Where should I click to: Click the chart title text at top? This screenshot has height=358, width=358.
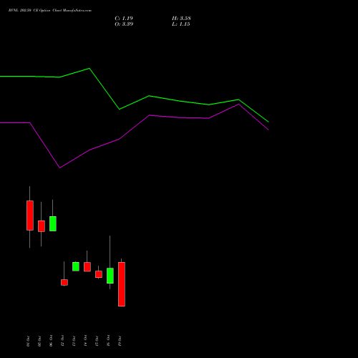pos(50,11)
